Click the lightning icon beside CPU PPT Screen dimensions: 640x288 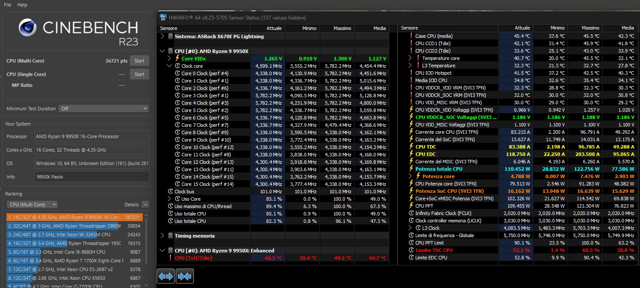point(411,206)
